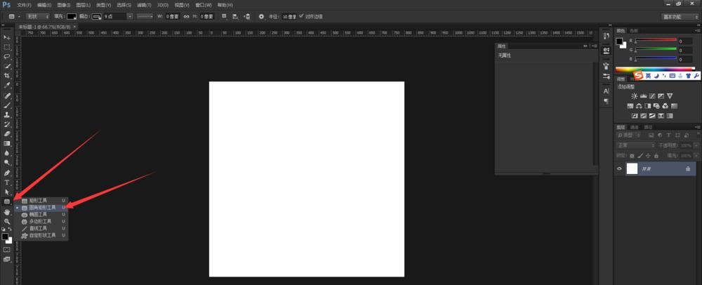Click the radius input field
This screenshot has height=285, width=702.
(x=289, y=17)
